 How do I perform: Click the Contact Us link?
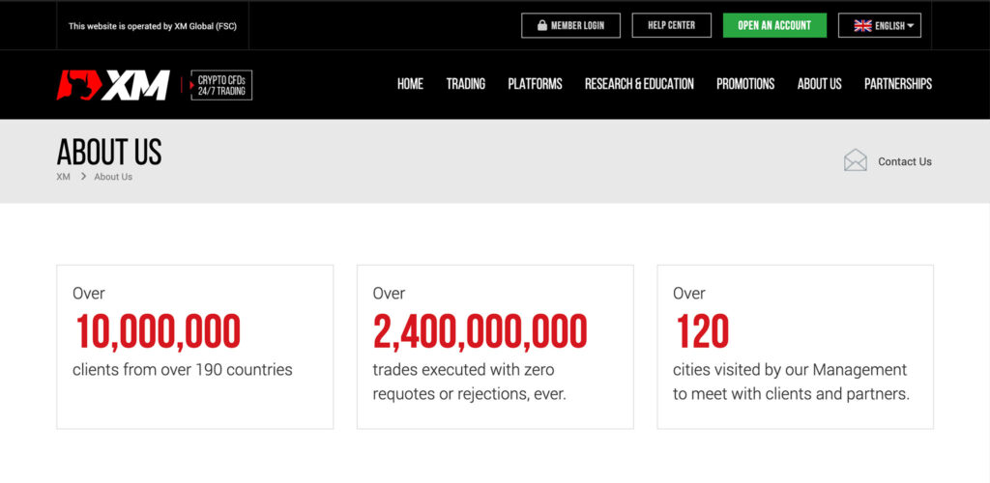[x=904, y=161]
